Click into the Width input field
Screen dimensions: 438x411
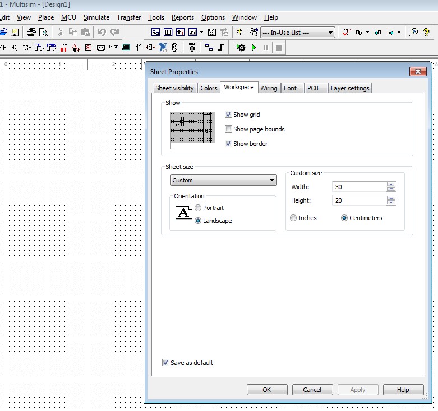(x=359, y=187)
